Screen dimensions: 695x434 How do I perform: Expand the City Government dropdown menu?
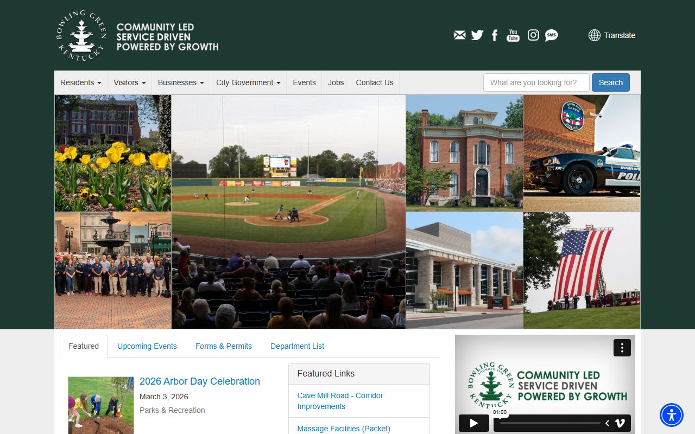[x=248, y=82]
